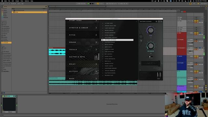This screenshot has height=117, width=208.
Task: Select the All results browser category
Action: (6, 43)
